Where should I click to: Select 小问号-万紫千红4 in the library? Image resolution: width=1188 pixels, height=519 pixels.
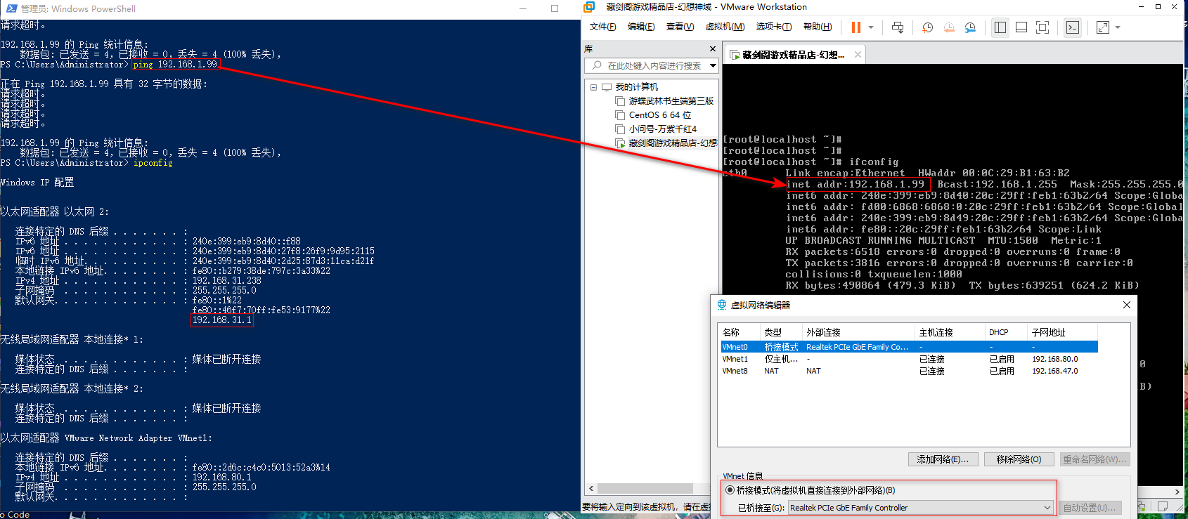[656, 129]
